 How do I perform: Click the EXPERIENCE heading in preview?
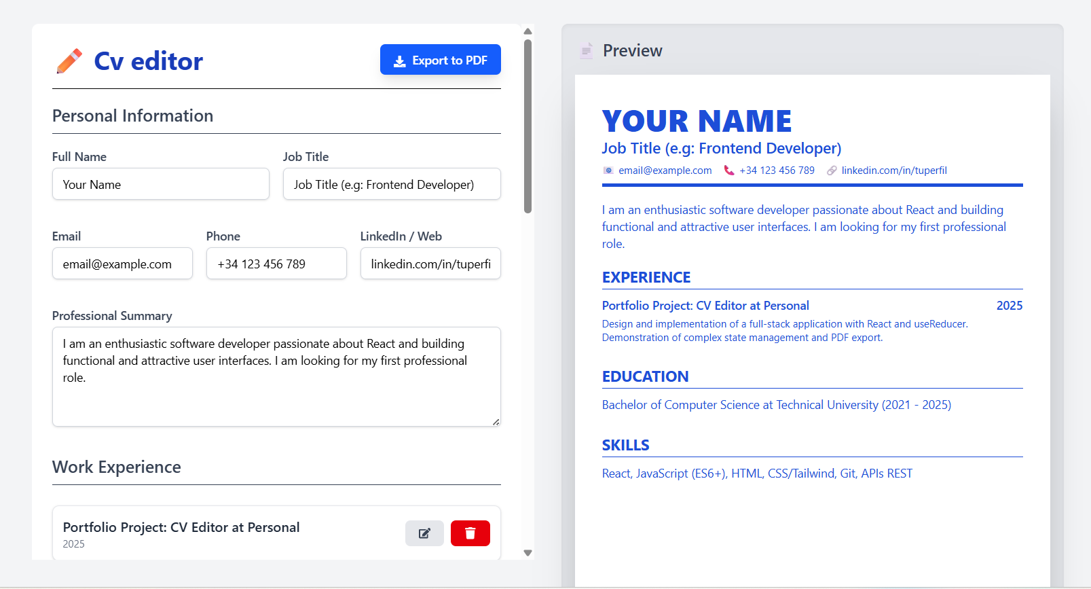[646, 277]
